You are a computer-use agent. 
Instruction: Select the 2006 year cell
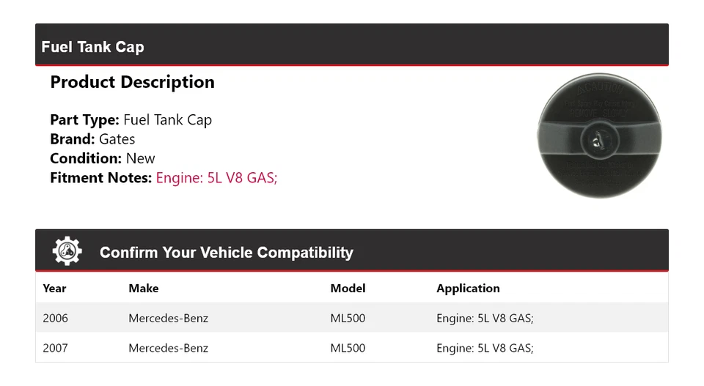[x=55, y=319]
